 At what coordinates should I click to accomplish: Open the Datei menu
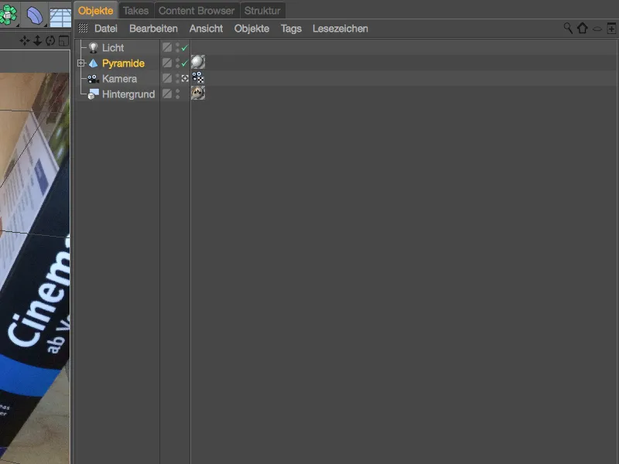click(106, 29)
